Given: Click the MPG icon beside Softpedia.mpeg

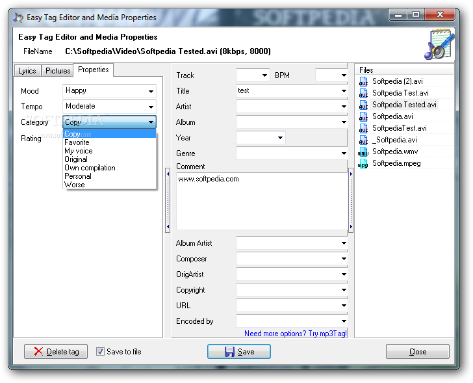Looking at the screenshot, I should (x=363, y=164).
